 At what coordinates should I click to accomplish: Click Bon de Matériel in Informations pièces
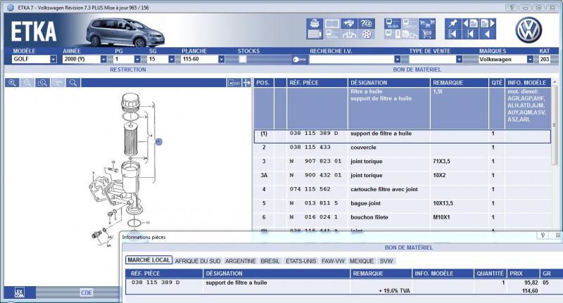tap(409, 247)
